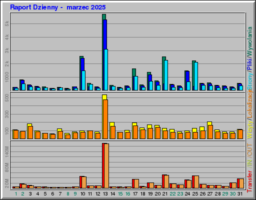256x200 pixels.
Task: Click day label 5 on the x-axis
Action: pyautogui.click(x=45, y=194)
